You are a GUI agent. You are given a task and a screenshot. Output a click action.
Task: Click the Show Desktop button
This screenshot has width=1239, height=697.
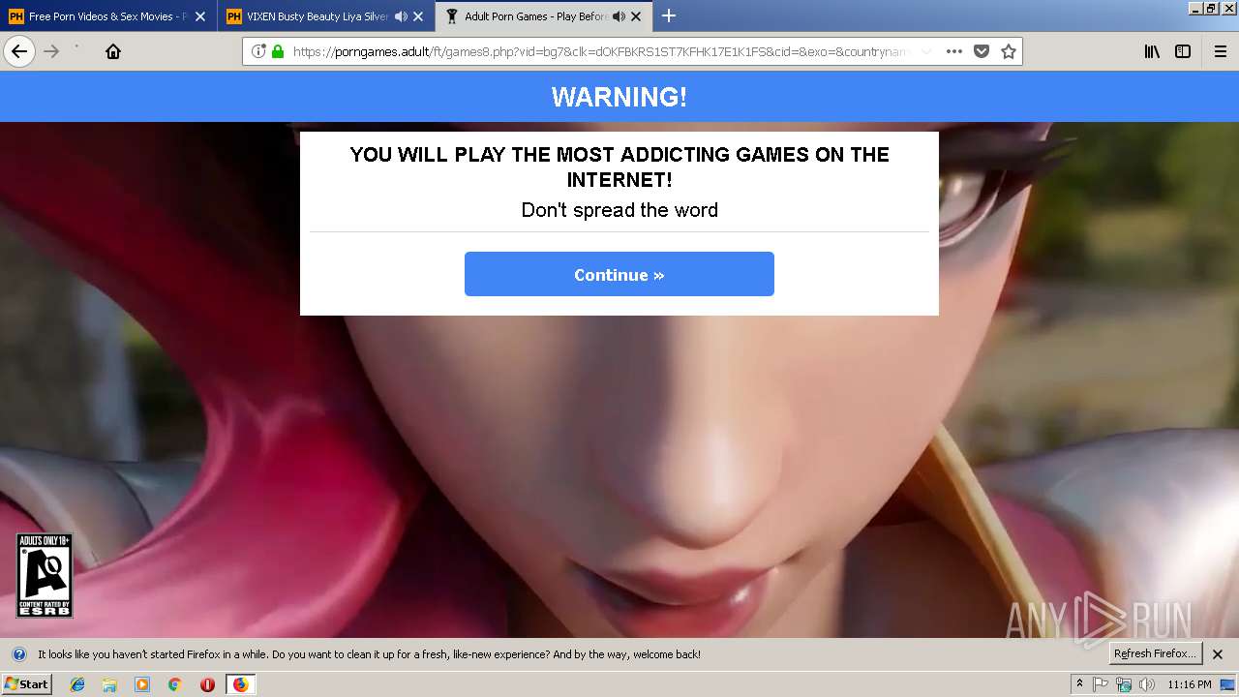pyautogui.click(x=1229, y=684)
